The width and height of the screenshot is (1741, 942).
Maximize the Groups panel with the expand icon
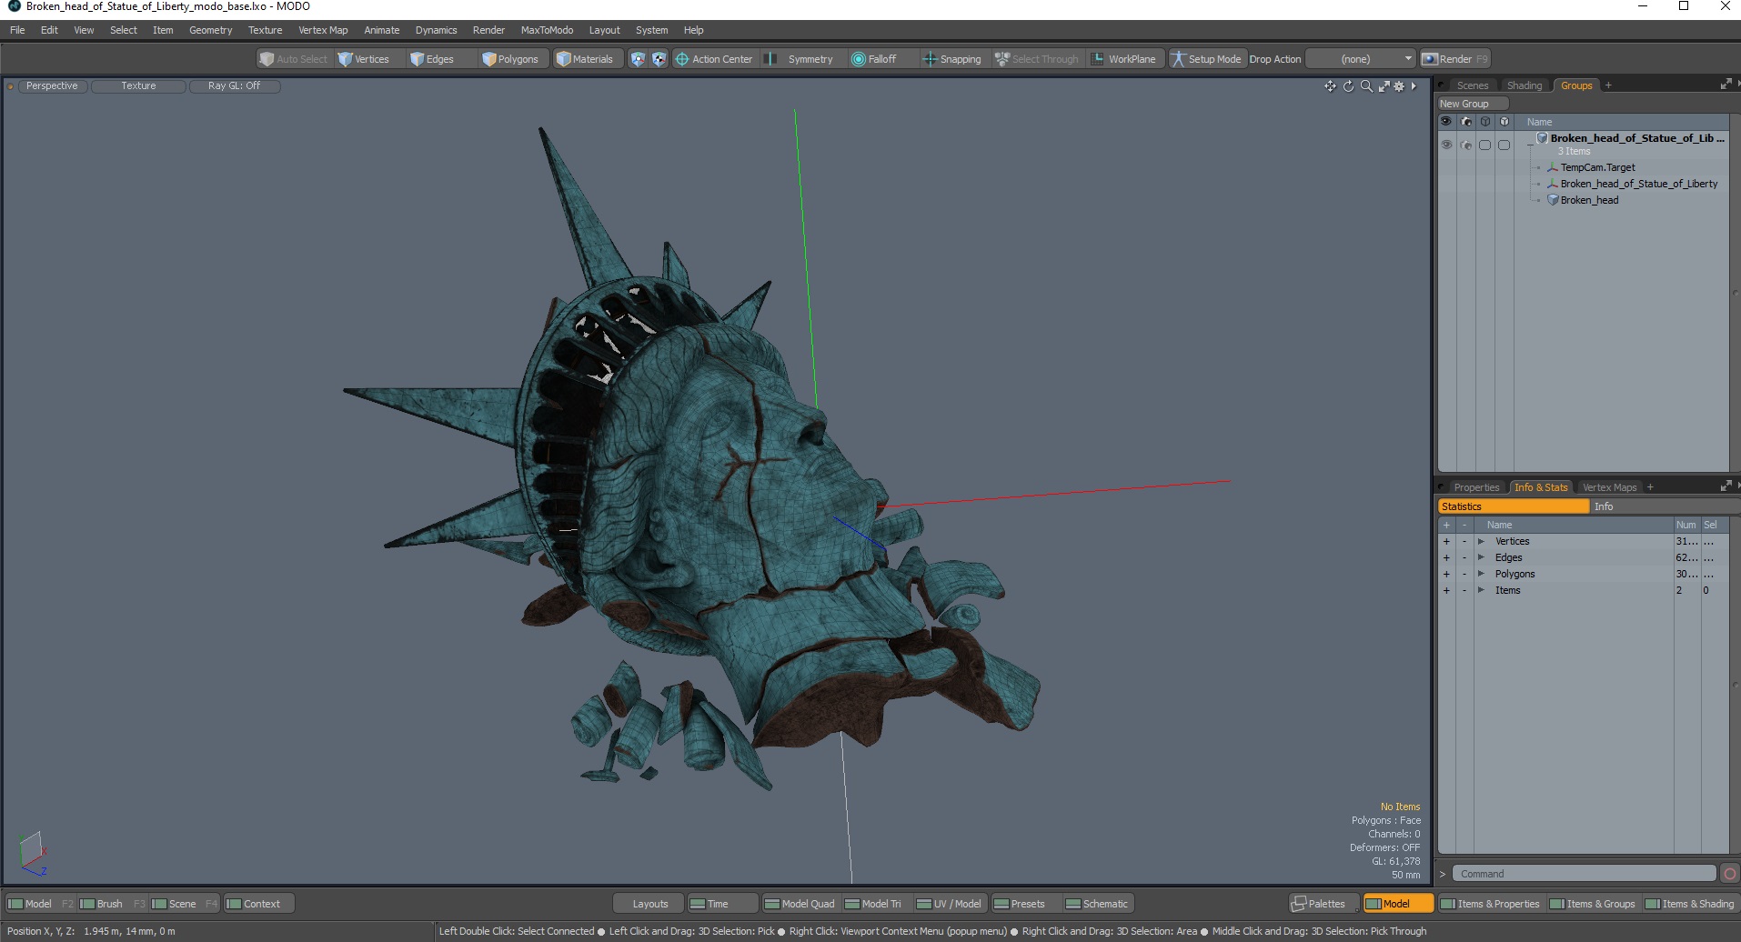click(1726, 85)
